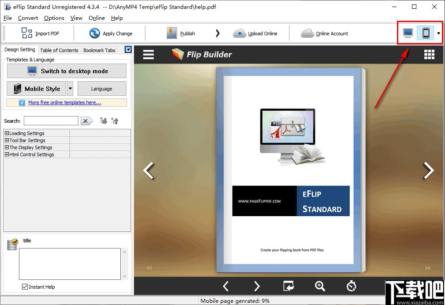Click the Upload Online cloud icon
The width and height of the screenshot is (445, 305).
pyautogui.click(x=239, y=33)
